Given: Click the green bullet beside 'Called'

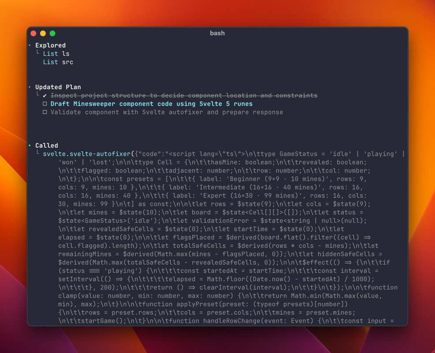Looking at the screenshot, I should (x=30, y=146).
